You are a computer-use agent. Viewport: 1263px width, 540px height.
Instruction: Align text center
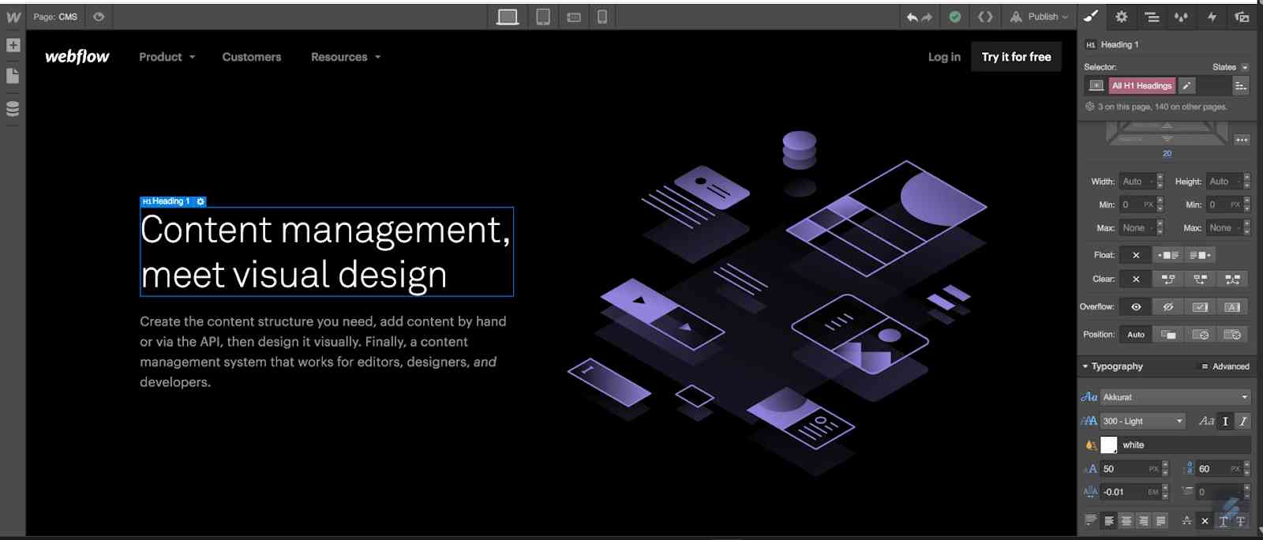point(1126,520)
